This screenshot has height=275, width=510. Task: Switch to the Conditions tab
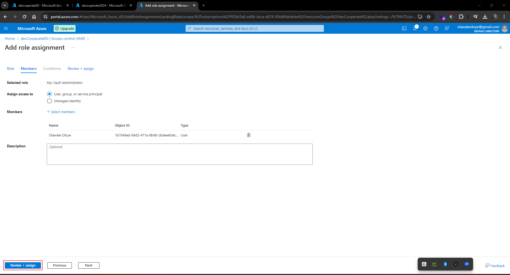52,68
